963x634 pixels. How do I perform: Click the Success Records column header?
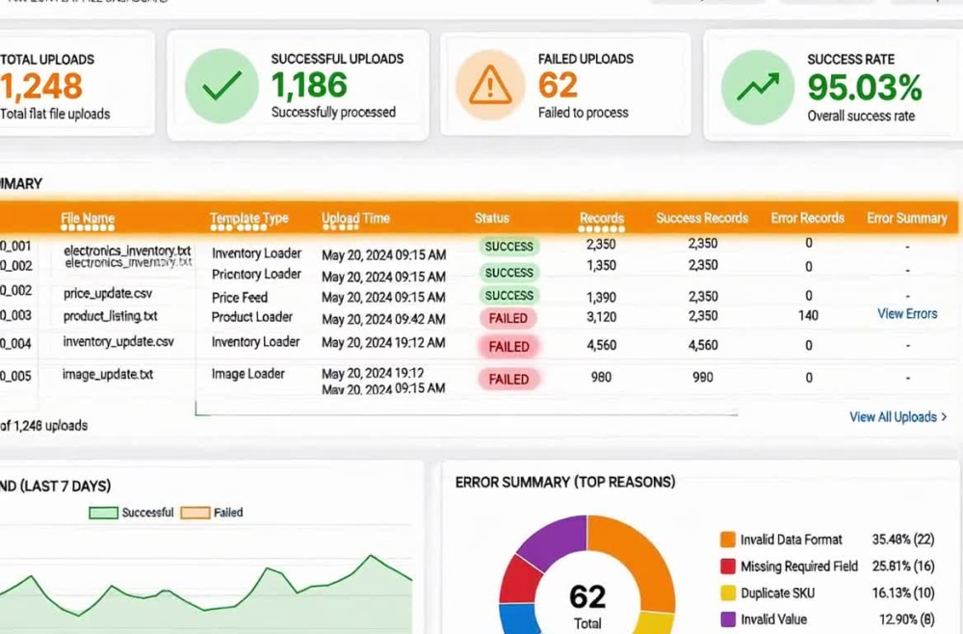click(x=702, y=218)
